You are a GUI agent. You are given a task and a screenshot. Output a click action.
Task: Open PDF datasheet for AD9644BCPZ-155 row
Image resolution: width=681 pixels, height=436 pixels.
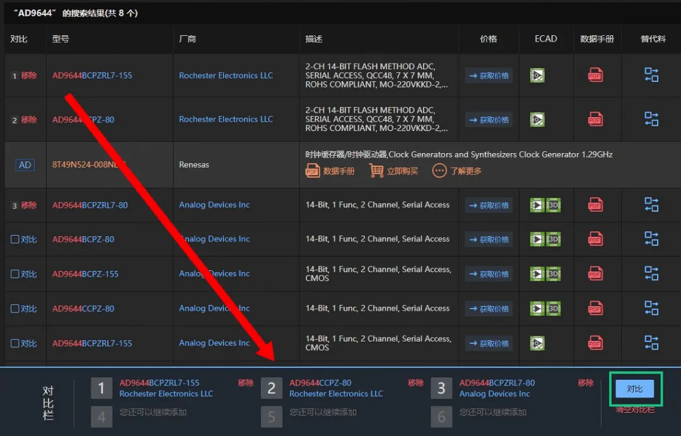(595, 273)
